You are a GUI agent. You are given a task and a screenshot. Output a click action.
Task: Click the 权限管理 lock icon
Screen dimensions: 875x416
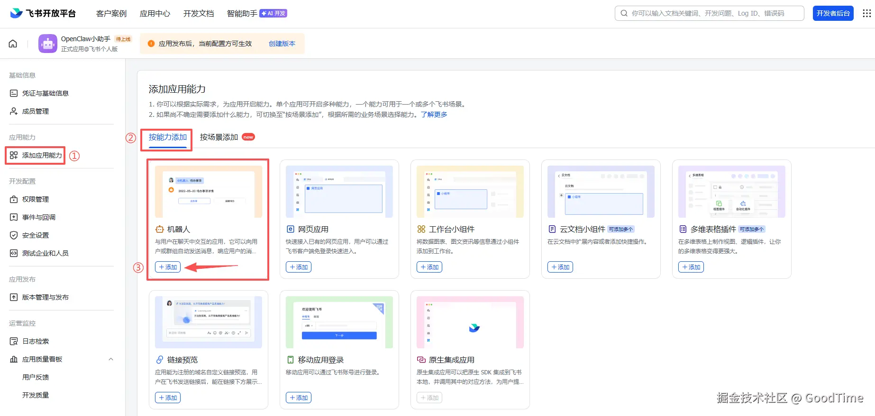pyautogui.click(x=14, y=199)
